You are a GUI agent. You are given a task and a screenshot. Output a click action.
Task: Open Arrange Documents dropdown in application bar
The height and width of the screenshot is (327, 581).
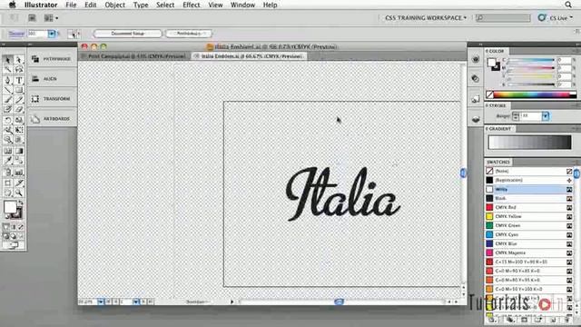click(51, 18)
